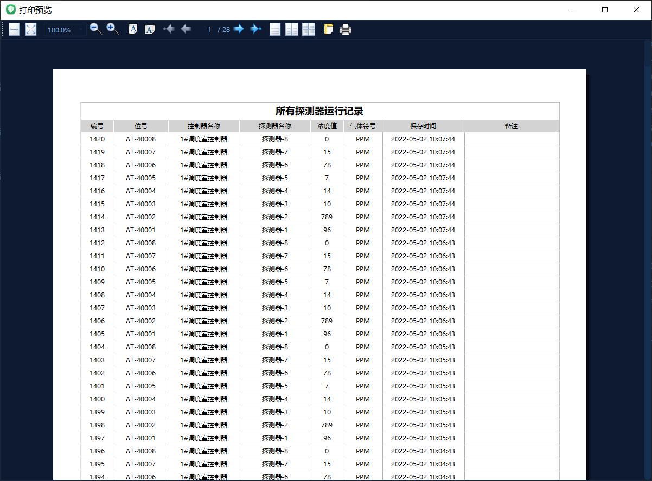This screenshot has width=652, height=481.
Task: Switch to single page view
Action: 275,29
